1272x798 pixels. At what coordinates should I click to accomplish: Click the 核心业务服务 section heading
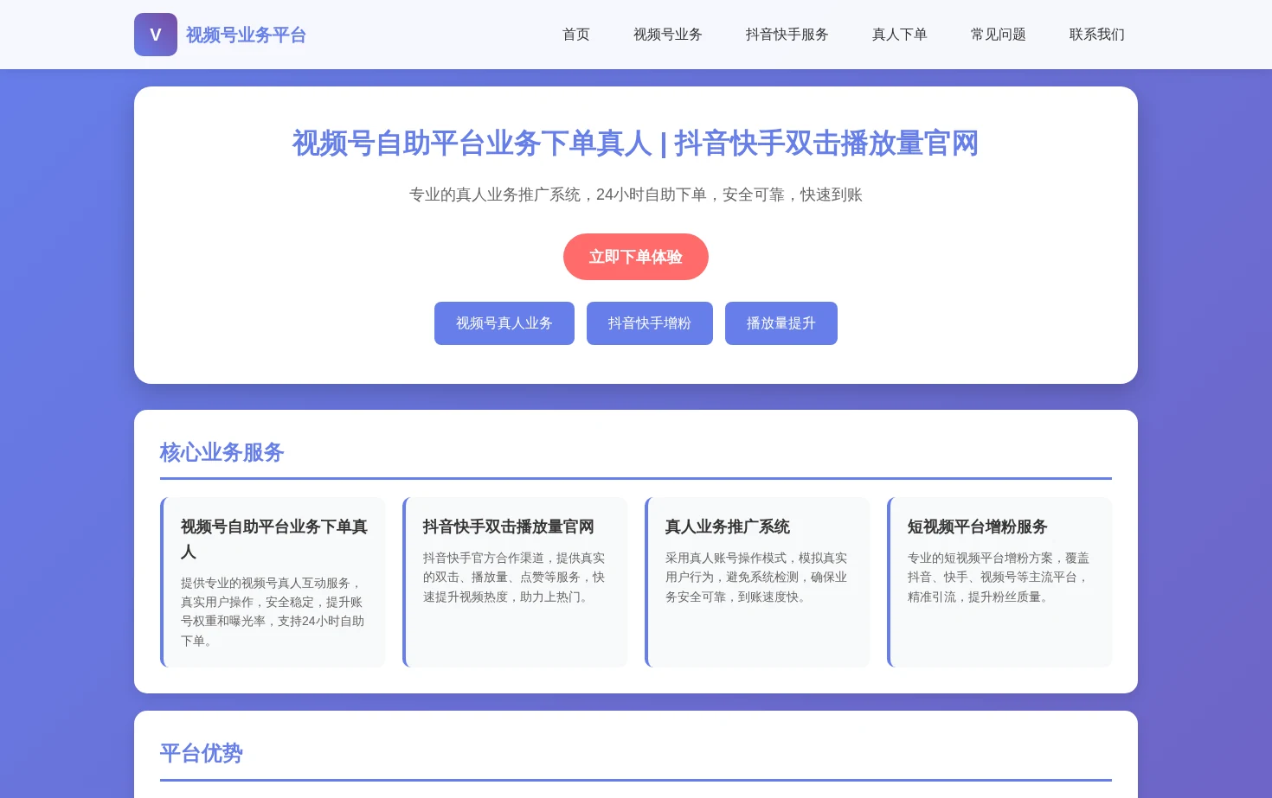click(222, 452)
